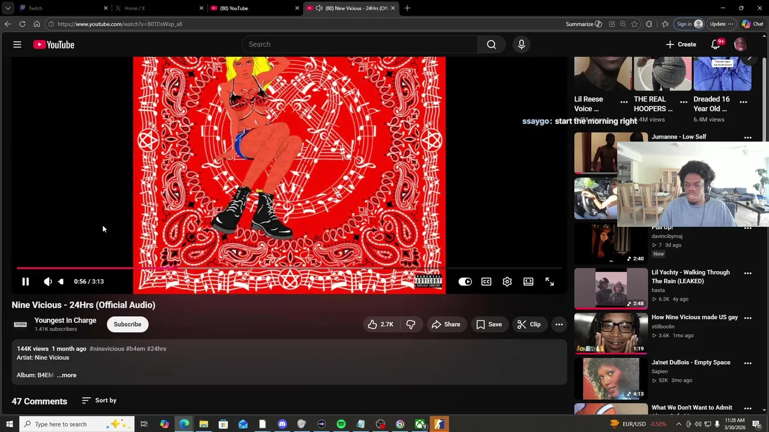Open the browser Chat assistant
This screenshot has width=769, height=432.
tap(752, 24)
